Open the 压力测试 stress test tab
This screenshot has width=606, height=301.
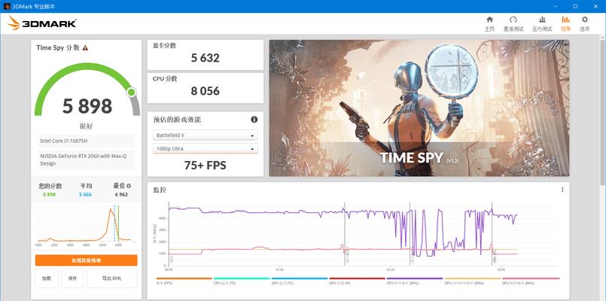coord(542,24)
